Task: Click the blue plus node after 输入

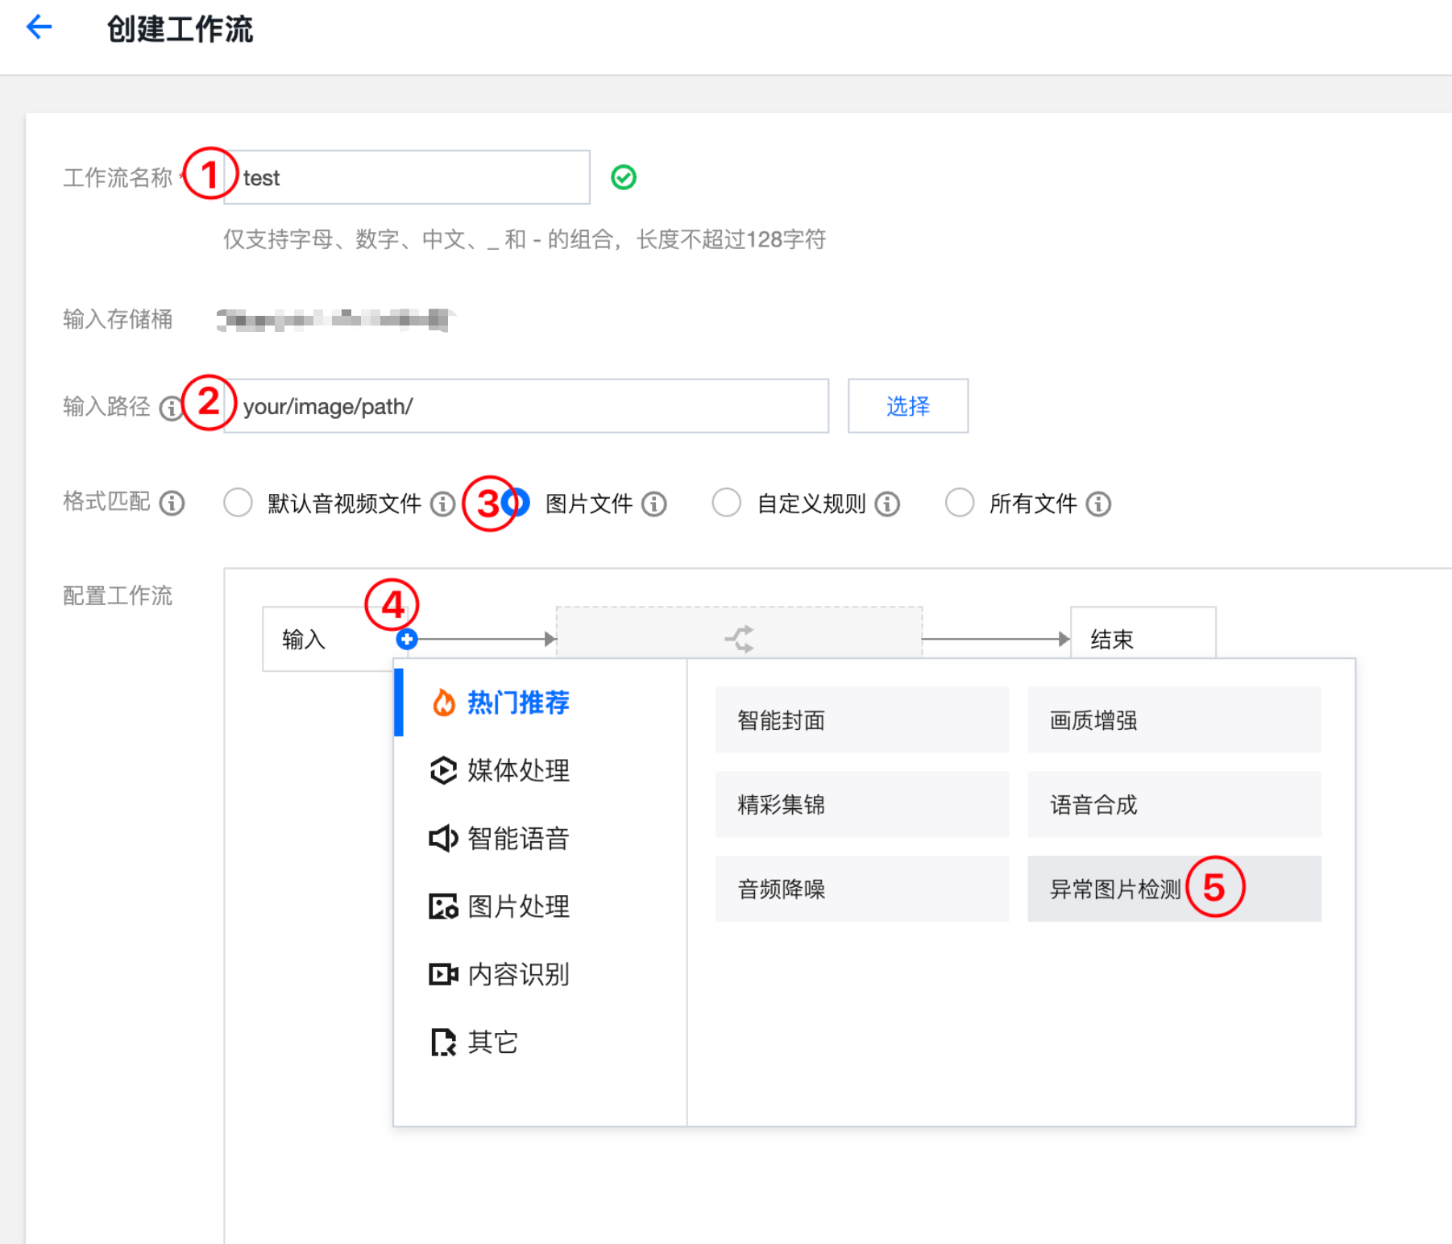Action: coord(407,640)
